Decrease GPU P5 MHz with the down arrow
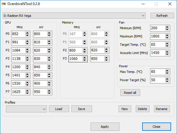177x134 pixels. [x=27, y=76]
